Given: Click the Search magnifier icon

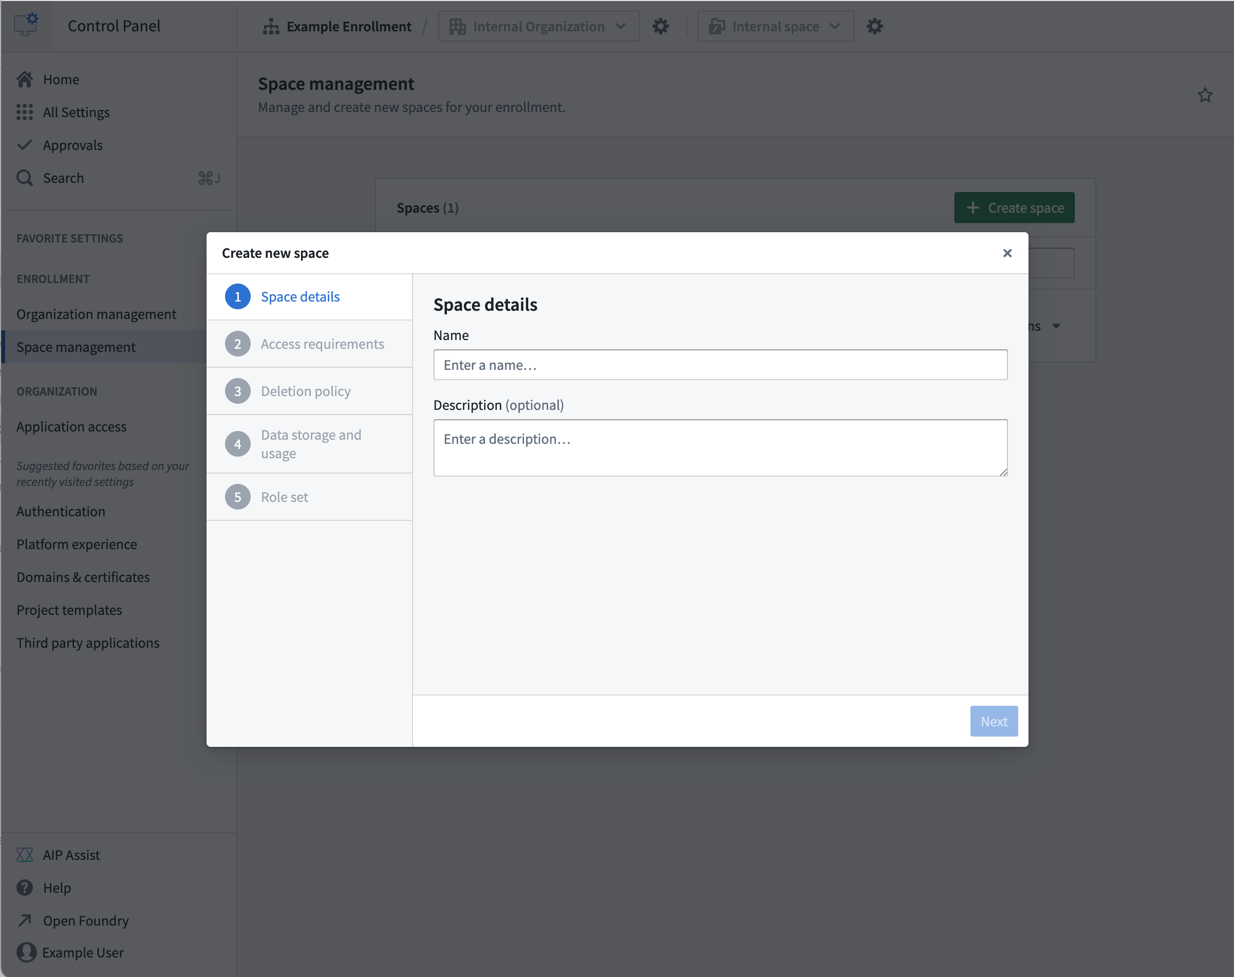Looking at the screenshot, I should pyautogui.click(x=25, y=178).
